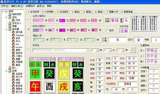Click the penguin icon beside Joe
The width and height of the screenshot is (160, 94).
(13, 44)
